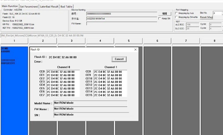Click the INI file path field
The height and width of the screenshot is (135, 223).
(x=112, y=36)
